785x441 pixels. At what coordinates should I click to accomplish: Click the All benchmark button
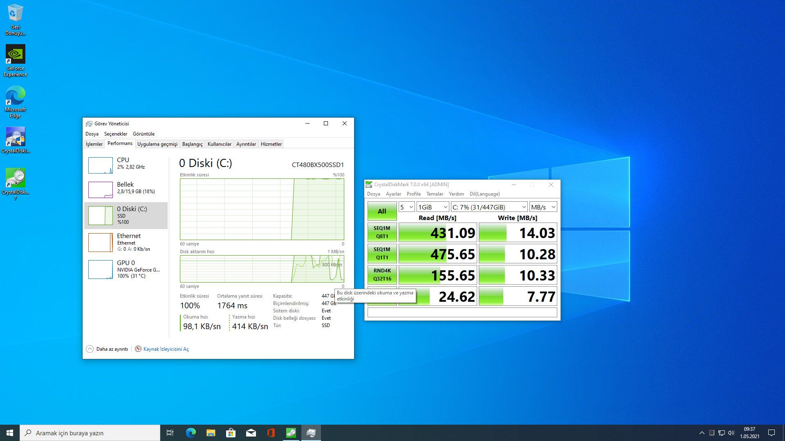[x=382, y=211]
